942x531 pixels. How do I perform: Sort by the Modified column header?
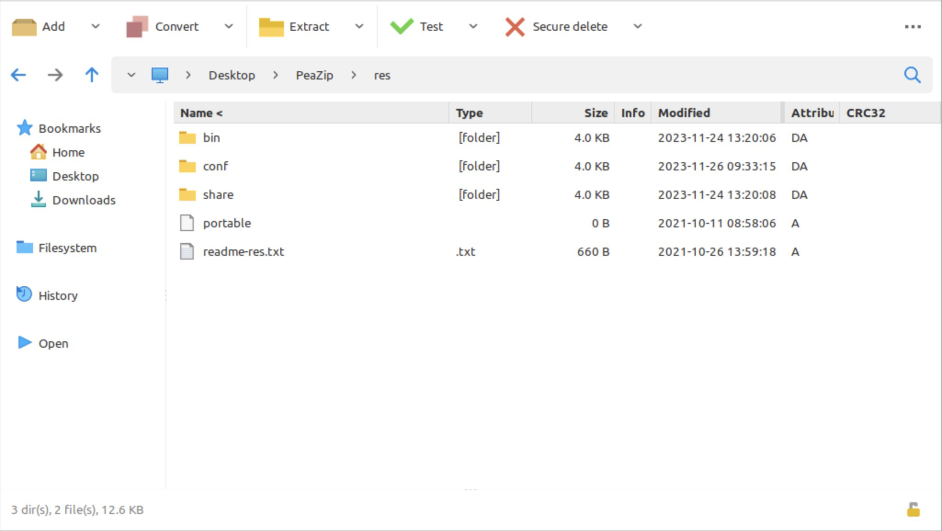tap(715, 113)
